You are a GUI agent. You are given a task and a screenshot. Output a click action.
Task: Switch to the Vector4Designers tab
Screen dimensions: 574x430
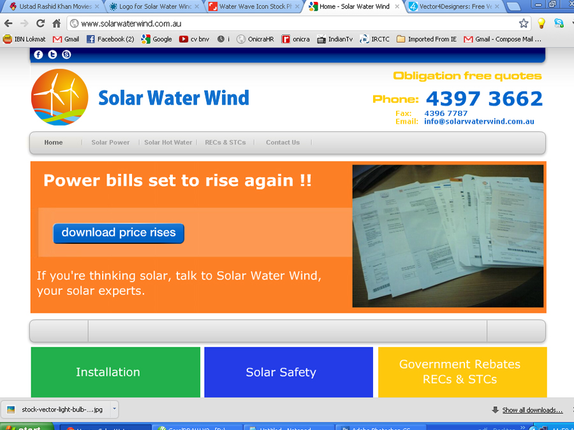(454, 6)
